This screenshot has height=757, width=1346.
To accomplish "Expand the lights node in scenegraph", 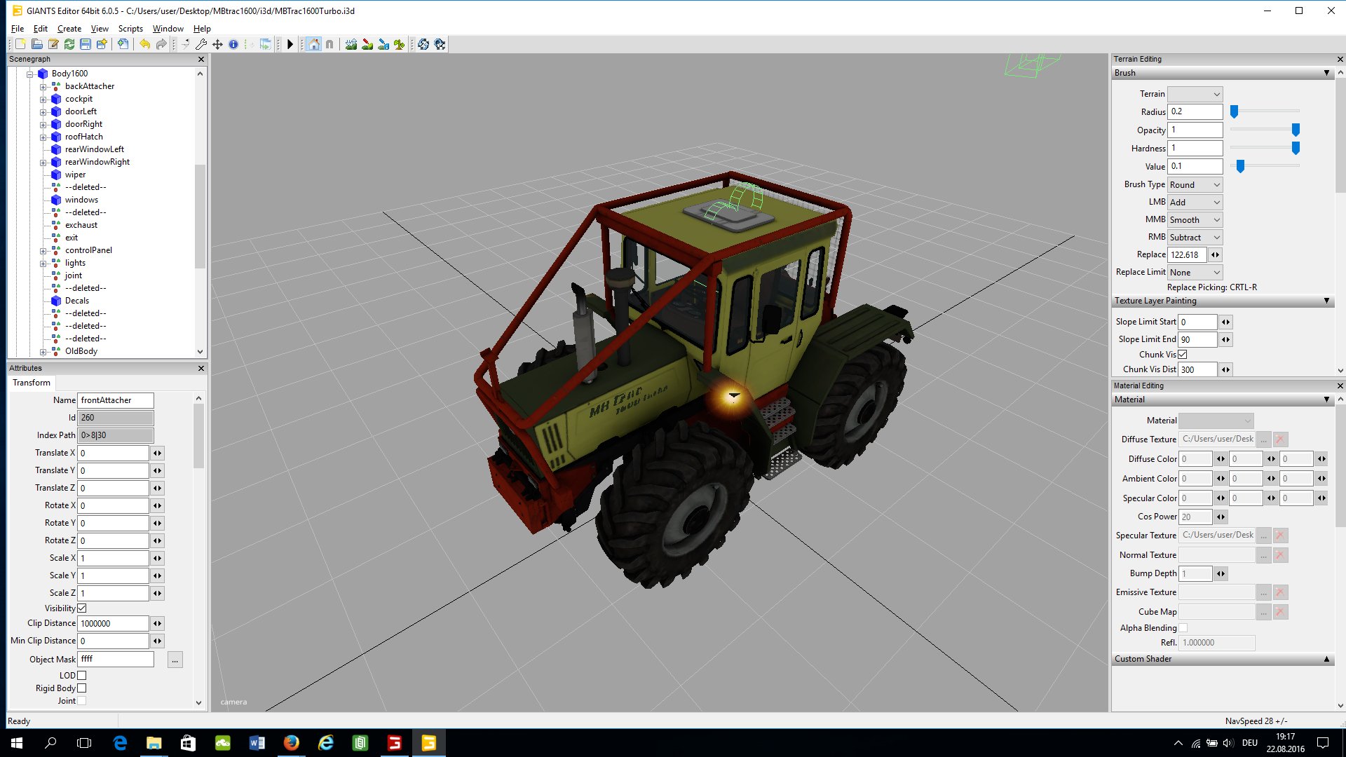I will (43, 264).
